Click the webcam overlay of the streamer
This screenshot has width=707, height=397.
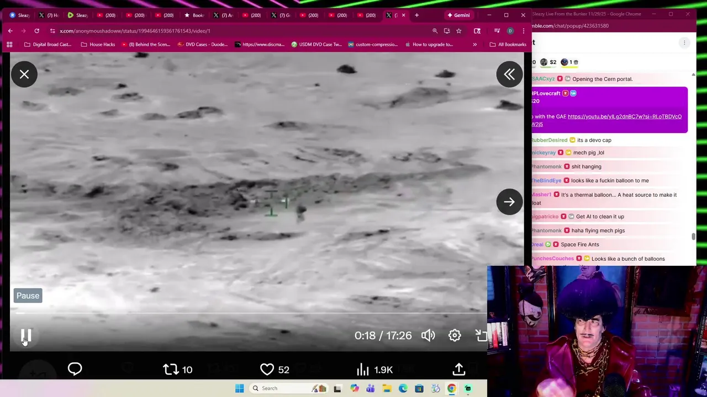click(597, 331)
